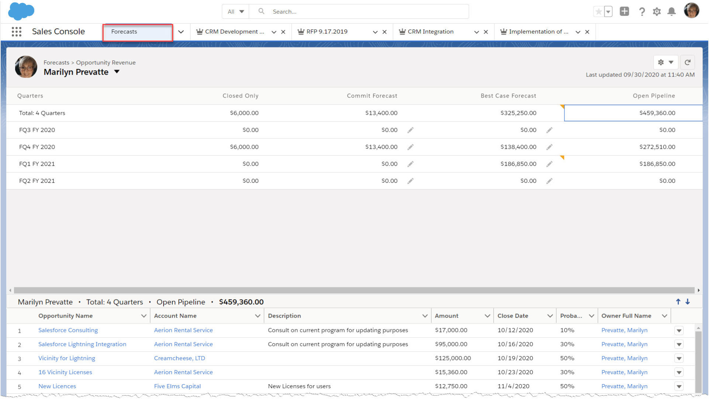The height and width of the screenshot is (400, 709).
Task: Switch to the RFP 9.17.2019 tab
Action: click(326, 32)
